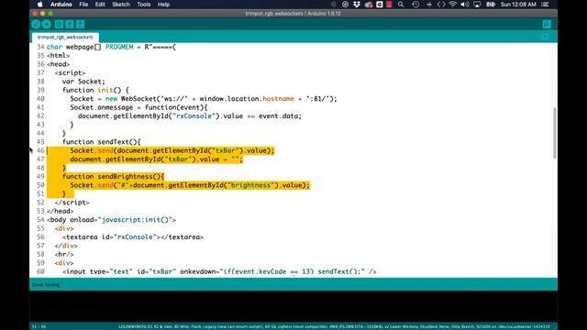
Task: Click 'function sendText(){' on line 45
Action: (102, 142)
